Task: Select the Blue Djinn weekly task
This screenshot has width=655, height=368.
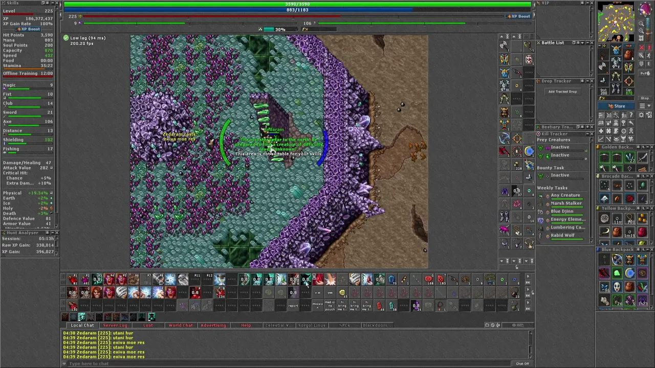Action: pyautogui.click(x=562, y=211)
